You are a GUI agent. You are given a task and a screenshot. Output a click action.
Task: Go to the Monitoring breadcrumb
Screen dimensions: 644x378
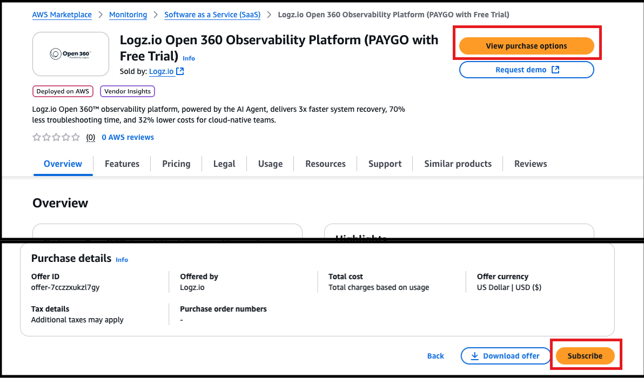(128, 15)
